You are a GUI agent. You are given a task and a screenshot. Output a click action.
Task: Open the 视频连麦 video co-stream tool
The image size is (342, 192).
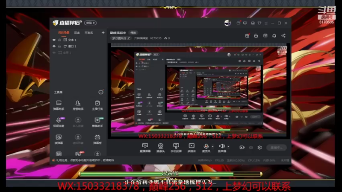coord(59,122)
